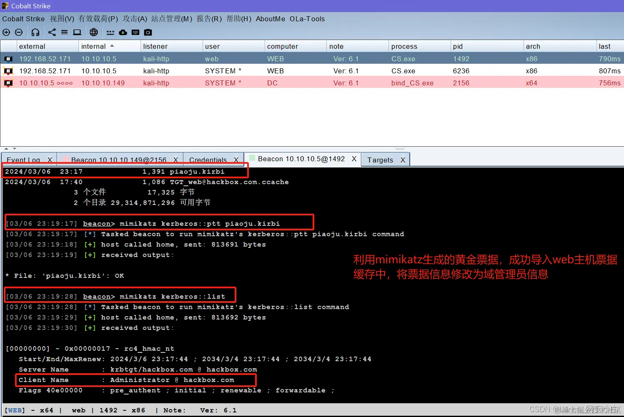Close the Beacon 10.10.10.149@2156 tab

(x=175, y=160)
